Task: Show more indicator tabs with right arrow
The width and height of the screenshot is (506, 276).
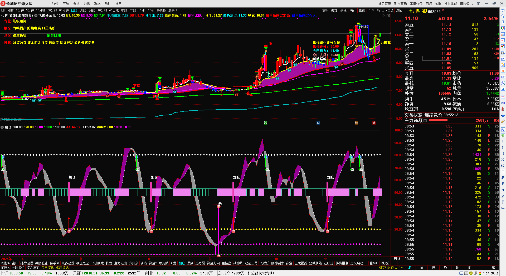Action: coord(366,263)
